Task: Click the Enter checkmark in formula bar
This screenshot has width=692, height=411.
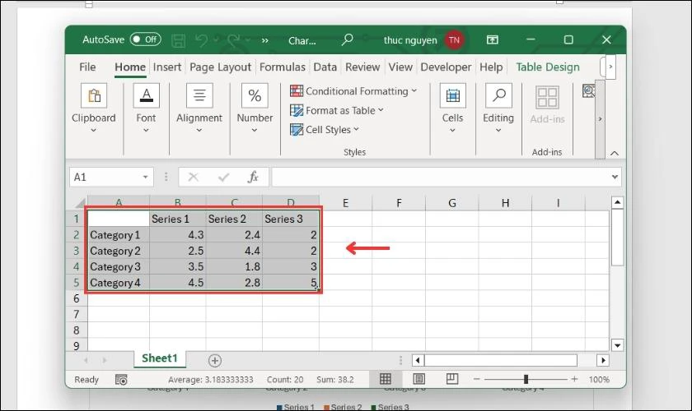Action: pos(224,177)
